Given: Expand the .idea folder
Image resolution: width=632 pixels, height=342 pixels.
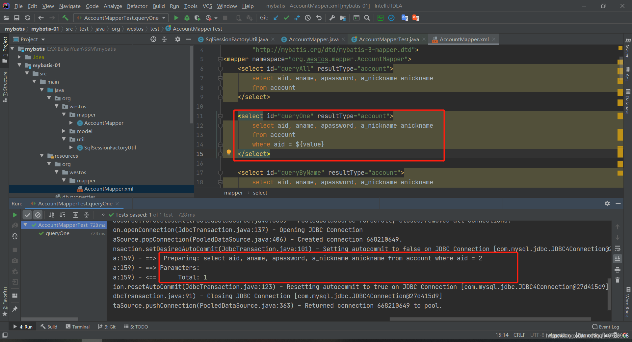Looking at the screenshot, I should tap(20, 57).
